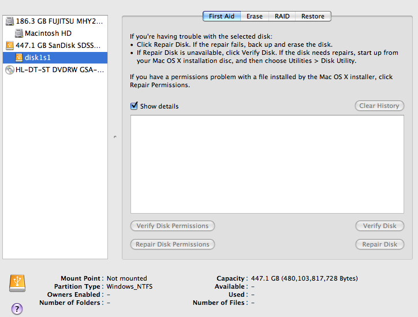
Task: Click the Repair Disk button
Action: [379, 244]
